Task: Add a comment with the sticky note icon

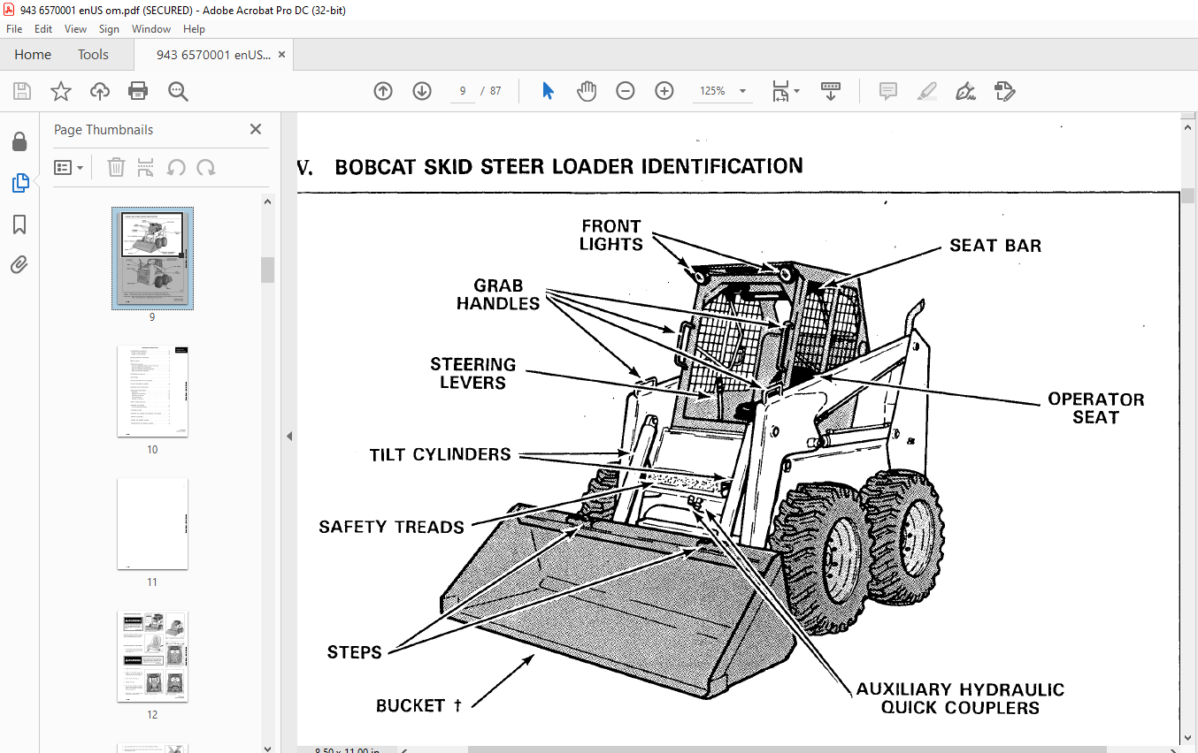Action: [888, 91]
